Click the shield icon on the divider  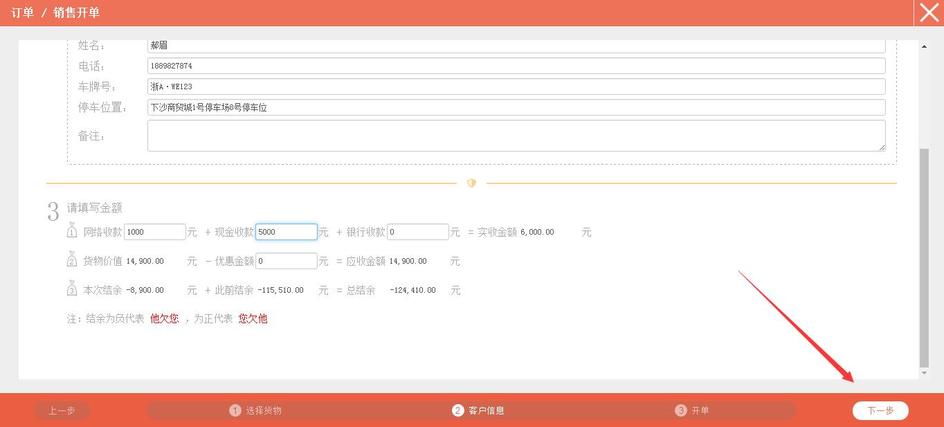[x=471, y=183]
